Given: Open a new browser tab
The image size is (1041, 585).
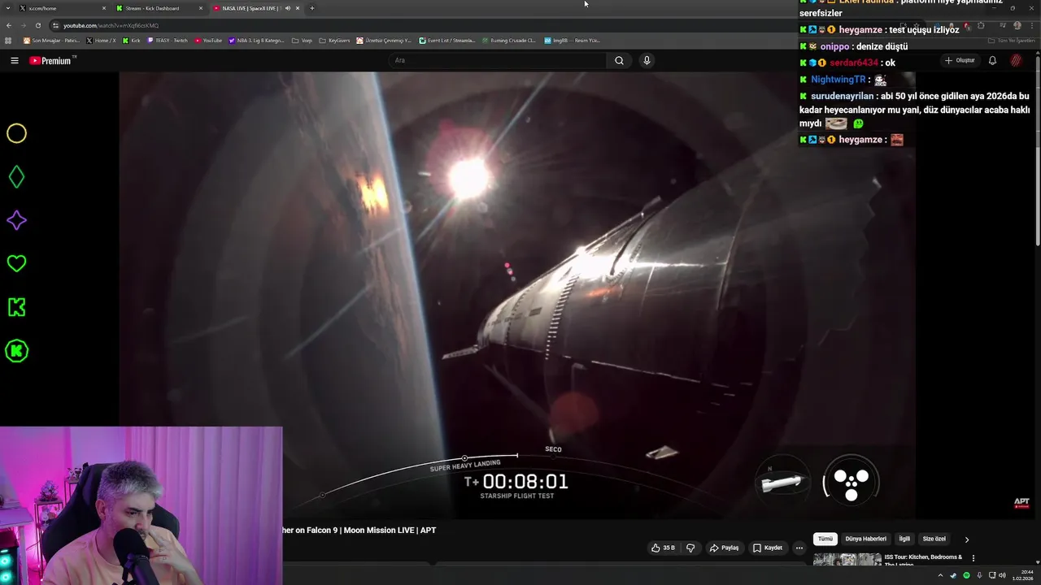Looking at the screenshot, I should (311, 8).
